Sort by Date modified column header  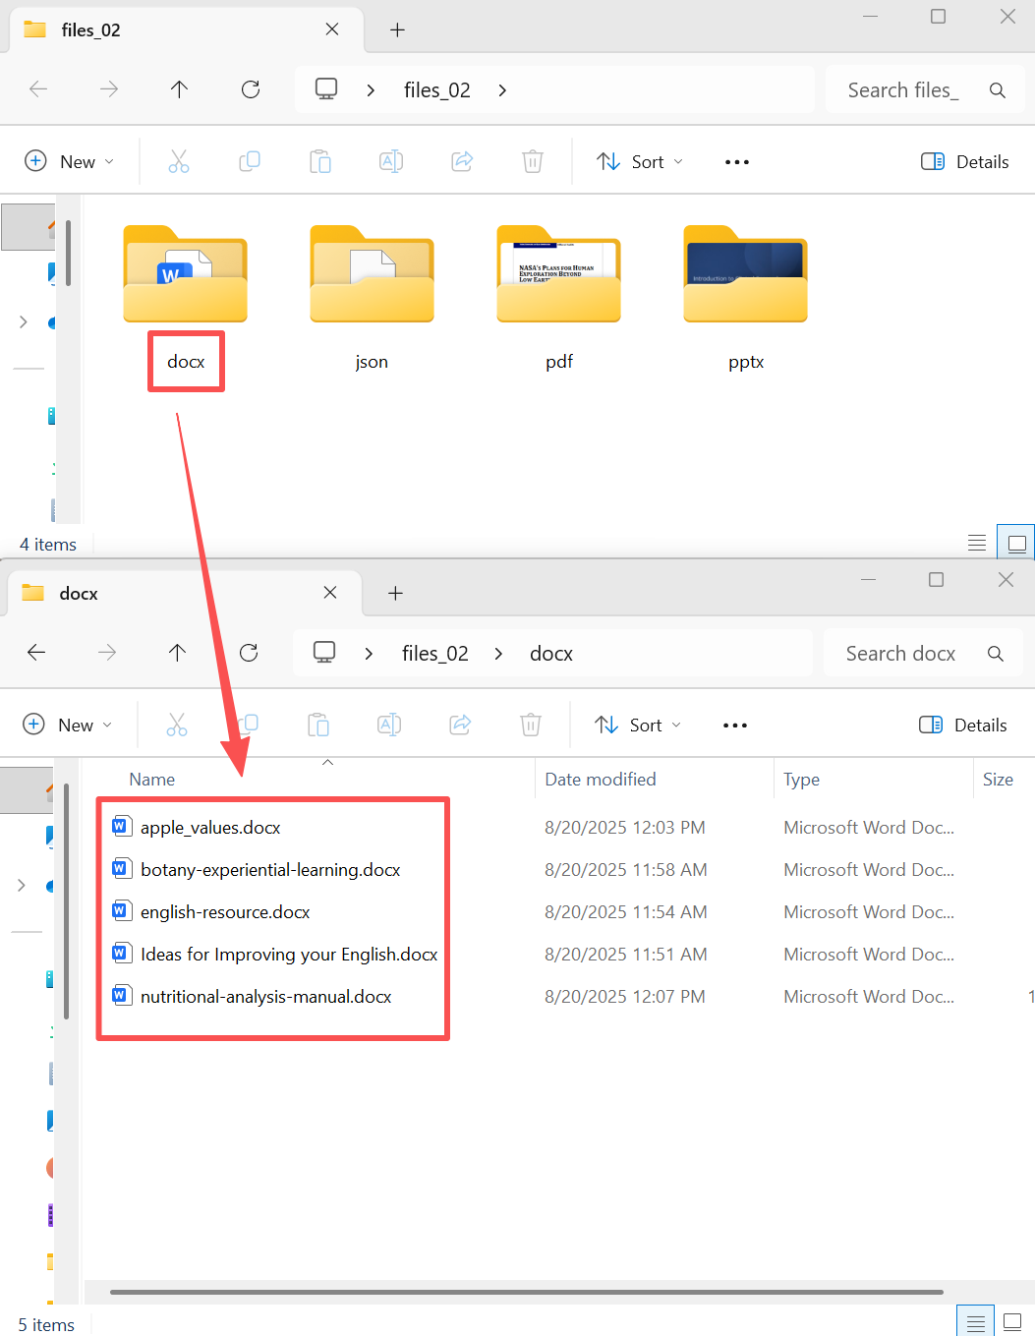tap(601, 780)
